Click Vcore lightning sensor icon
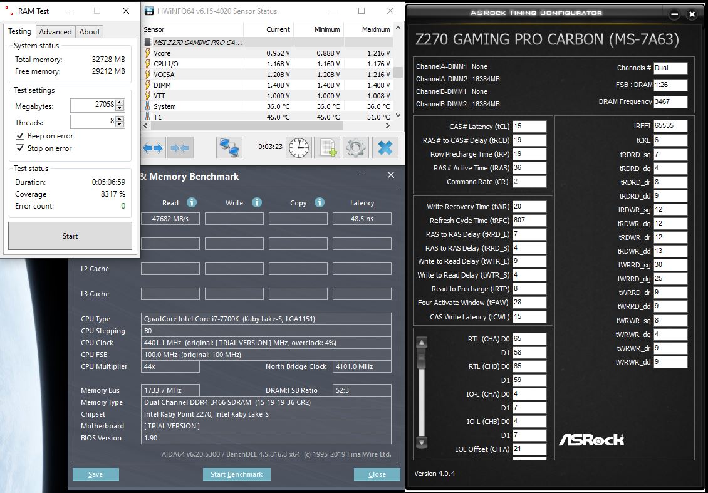708x493 pixels. click(147, 53)
